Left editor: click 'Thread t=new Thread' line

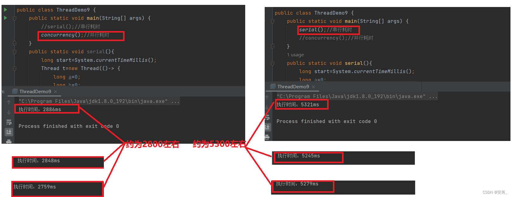coord(81,68)
